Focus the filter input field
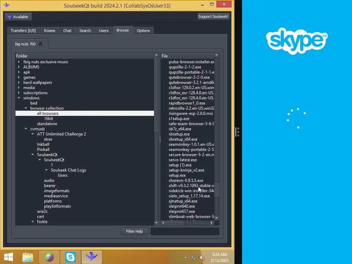Viewport: 352px width, 264px height. click(x=185, y=231)
